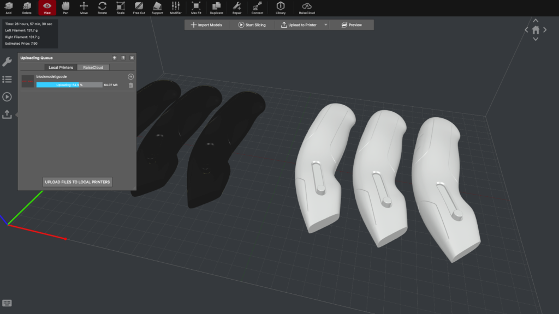Screen dimensions: 559x314
Task: Toggle the View mode button
Action: 47,8
